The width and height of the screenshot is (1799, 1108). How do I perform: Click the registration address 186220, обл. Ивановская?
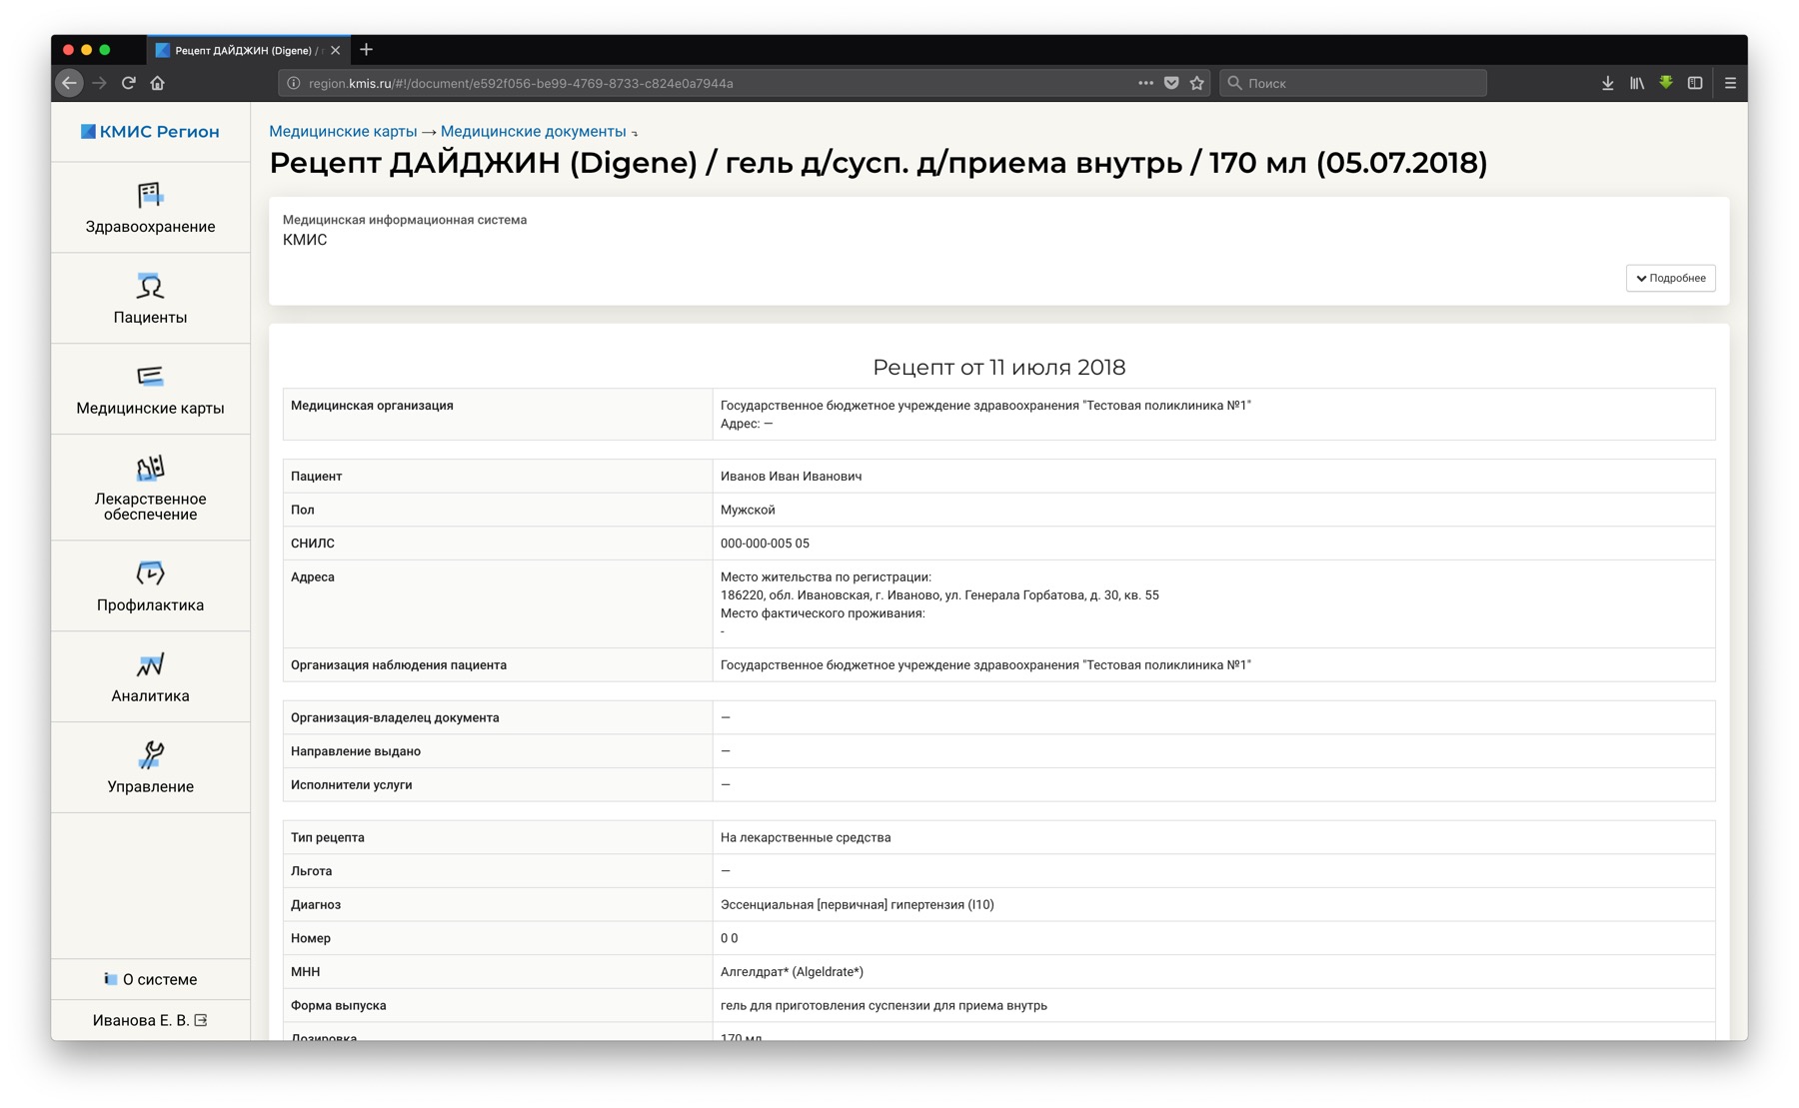click(939, 595)
